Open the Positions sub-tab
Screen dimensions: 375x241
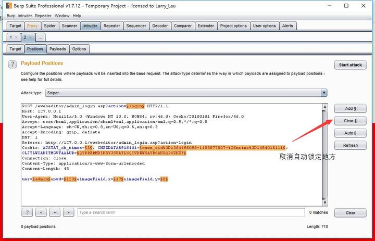point(35,49)
